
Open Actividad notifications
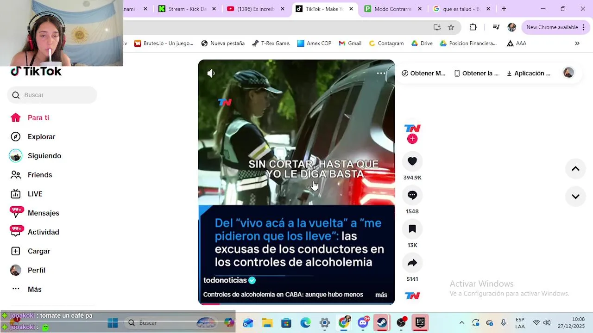click(35, 232)
